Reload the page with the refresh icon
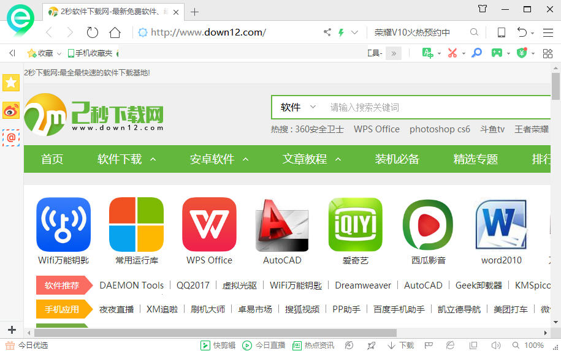 93,32
